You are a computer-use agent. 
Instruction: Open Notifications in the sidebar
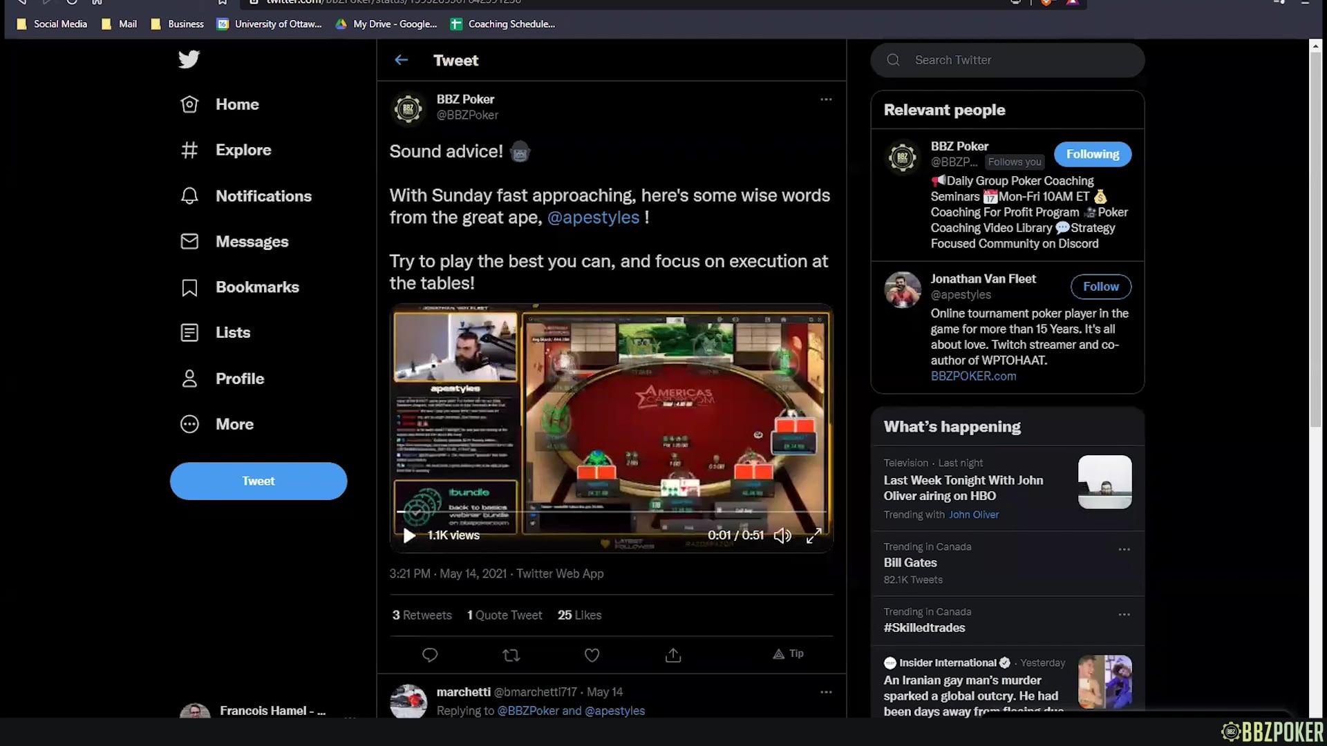pyautogui.click(x=263, y=196)
